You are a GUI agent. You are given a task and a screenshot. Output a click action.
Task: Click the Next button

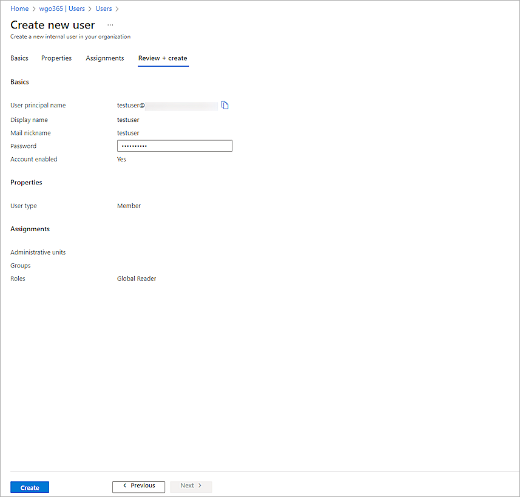pyautogui.click(x=191, y=485)
